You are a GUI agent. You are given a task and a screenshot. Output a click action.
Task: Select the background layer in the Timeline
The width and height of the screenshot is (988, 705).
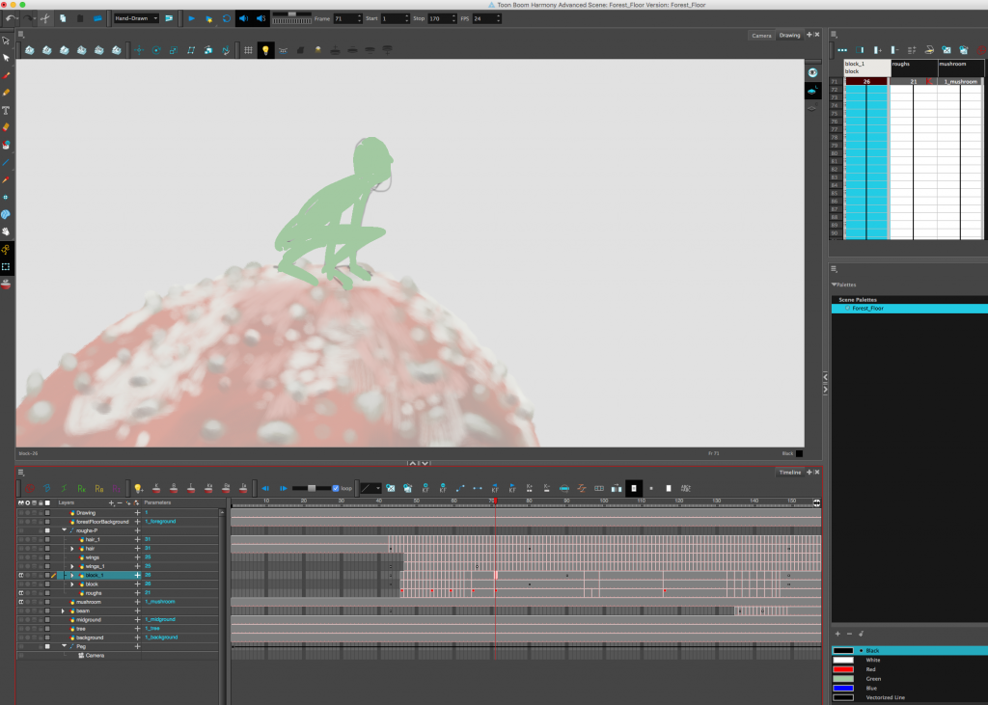[90, 637]
